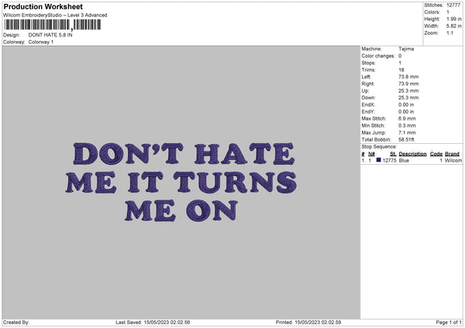
Task: Click the blue thread color swatch
Action: click(x=378, y=160)
